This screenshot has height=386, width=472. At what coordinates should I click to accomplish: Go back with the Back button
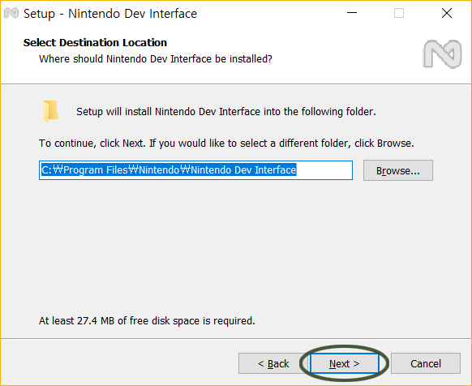coord(273,363)
